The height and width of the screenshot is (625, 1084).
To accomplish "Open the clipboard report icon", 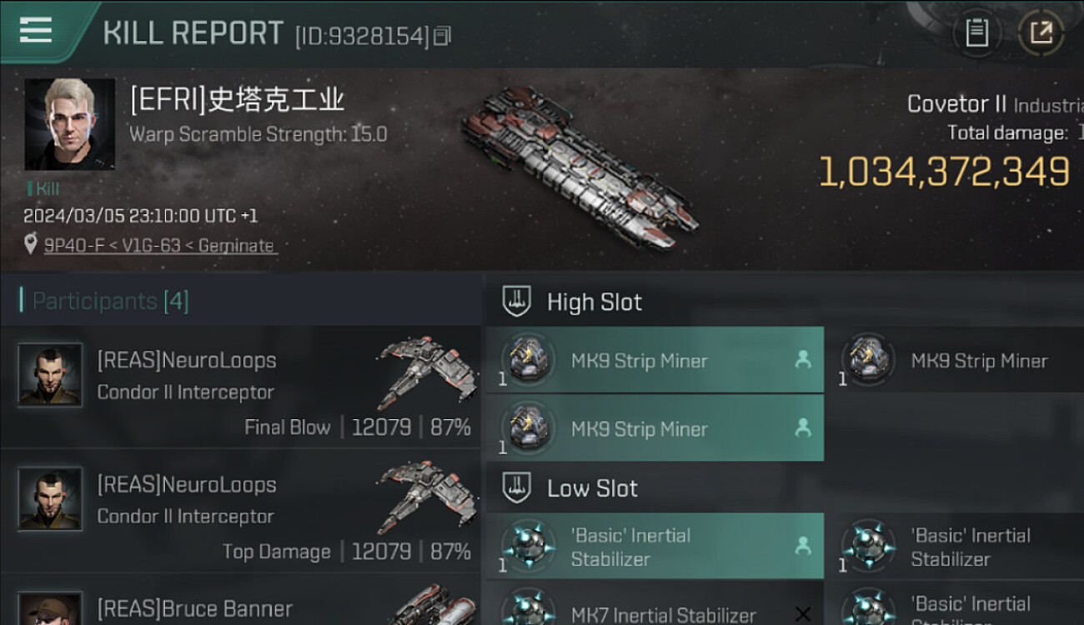I will click(976, 33).
